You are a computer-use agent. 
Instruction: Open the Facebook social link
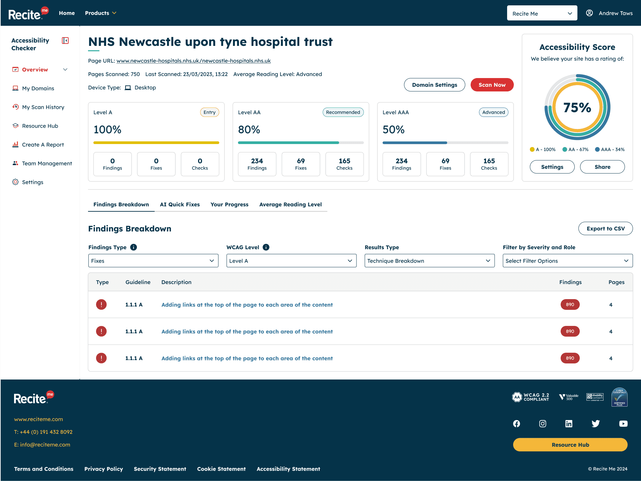[516, 424]
